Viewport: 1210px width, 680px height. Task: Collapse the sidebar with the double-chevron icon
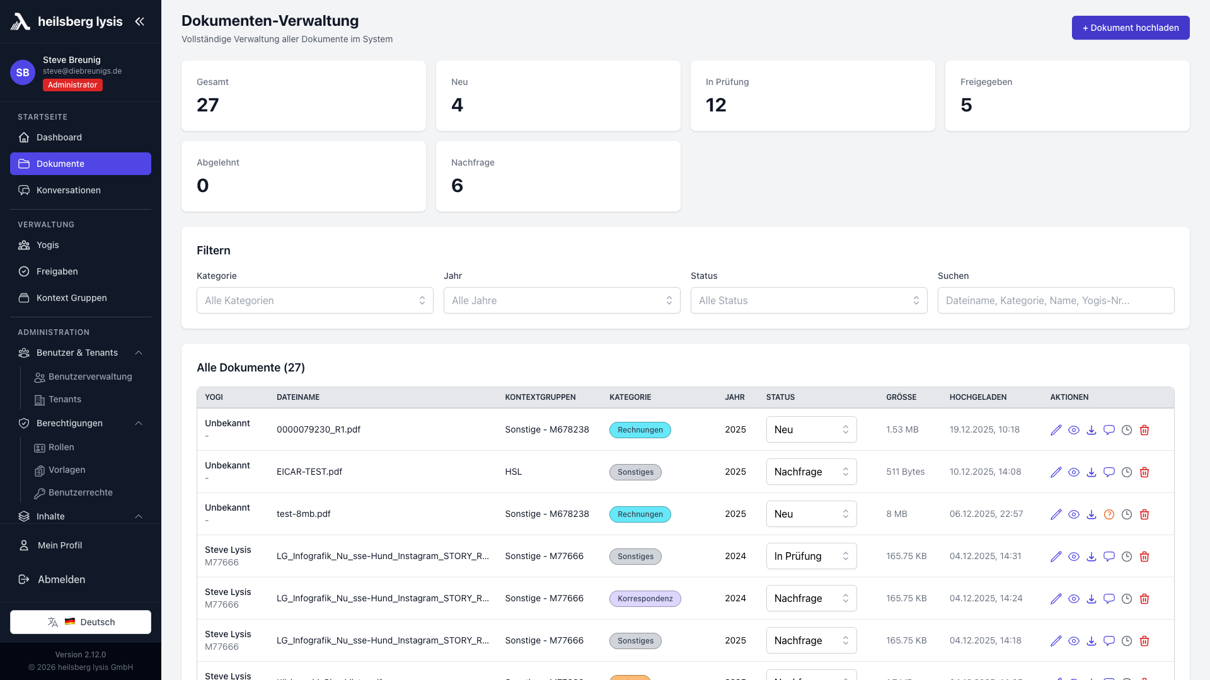click(x=139, y=21)
